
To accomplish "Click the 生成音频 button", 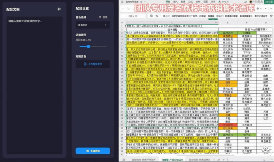I will click(x=93, y=151).
